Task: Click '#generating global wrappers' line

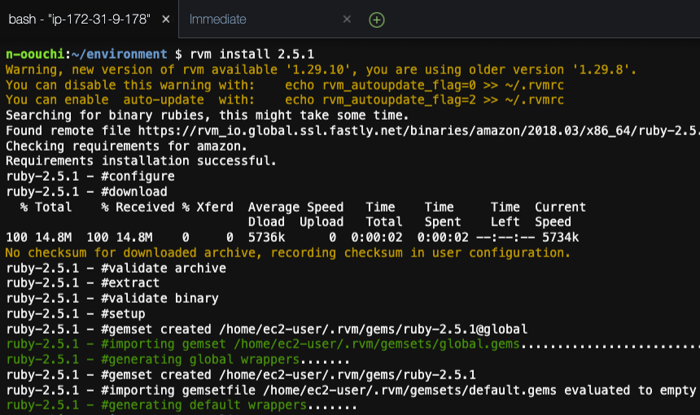Action: click(177, 359)
